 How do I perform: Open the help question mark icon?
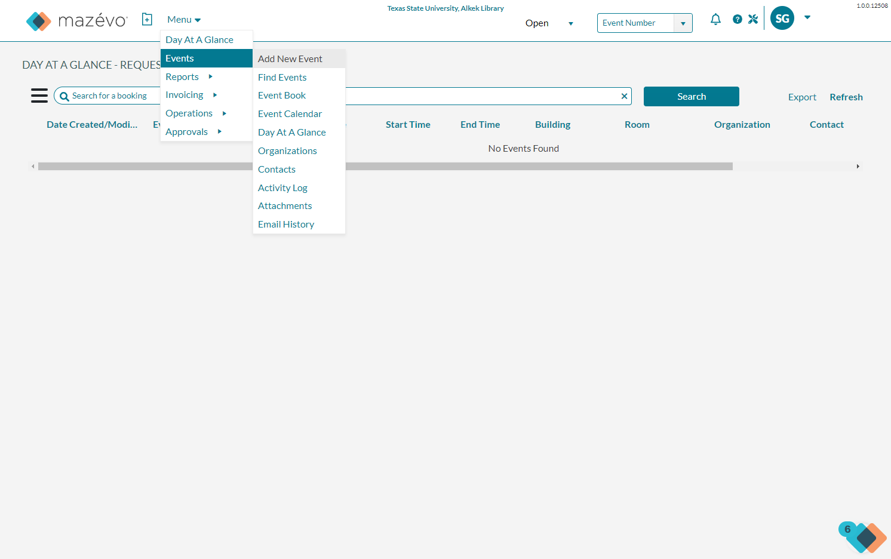738,19
